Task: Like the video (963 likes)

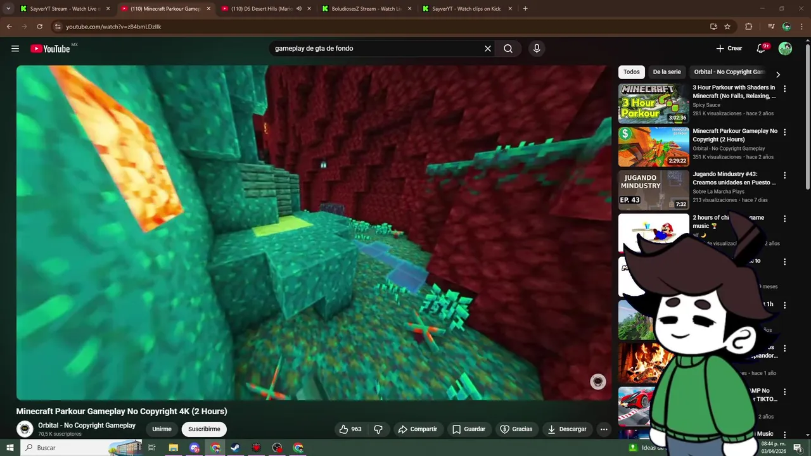Action: 350,429
